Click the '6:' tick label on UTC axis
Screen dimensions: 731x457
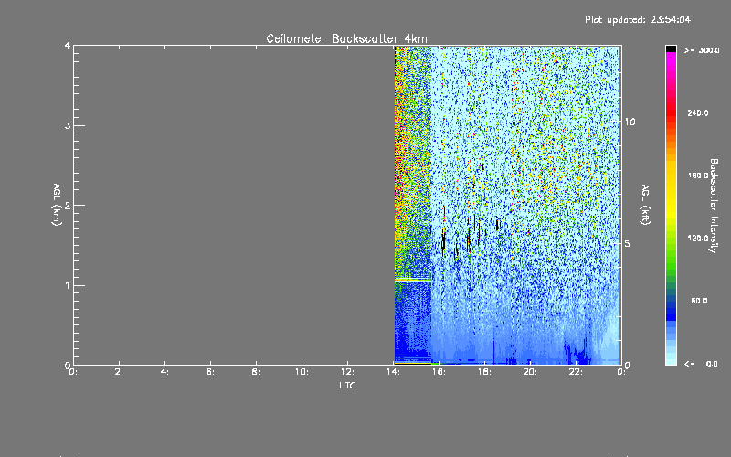[210, 372]
